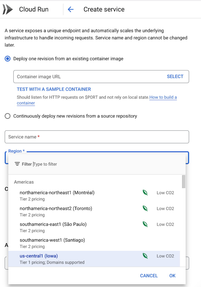The height and width of the screenshot is (287, 201).
Task: Focus the Service name field
Action: point(97,137)
